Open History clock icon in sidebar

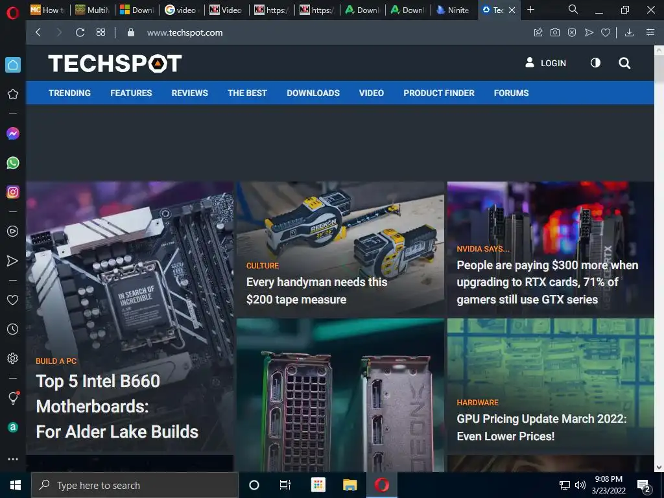(13, 329)
